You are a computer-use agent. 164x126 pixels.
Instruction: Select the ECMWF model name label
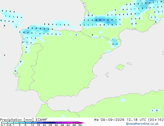point(42,120)
